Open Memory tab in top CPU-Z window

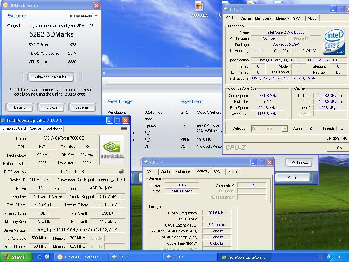point(283,18)
